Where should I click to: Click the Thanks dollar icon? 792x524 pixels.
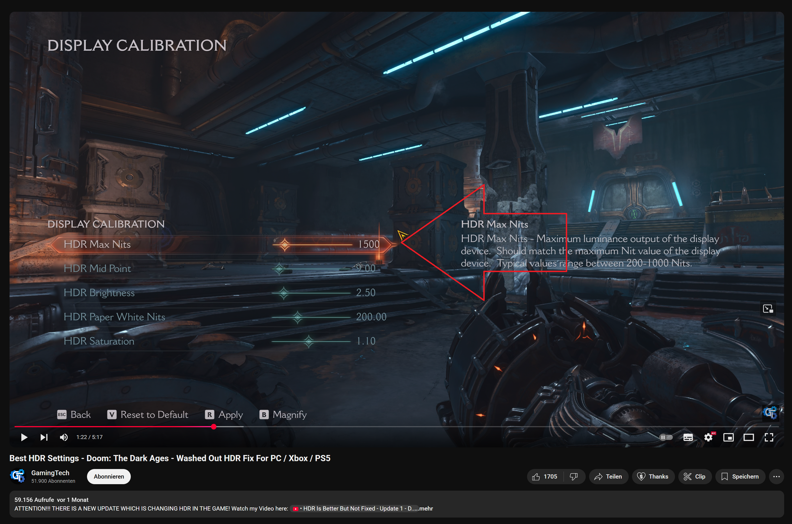tap(641, 477)
